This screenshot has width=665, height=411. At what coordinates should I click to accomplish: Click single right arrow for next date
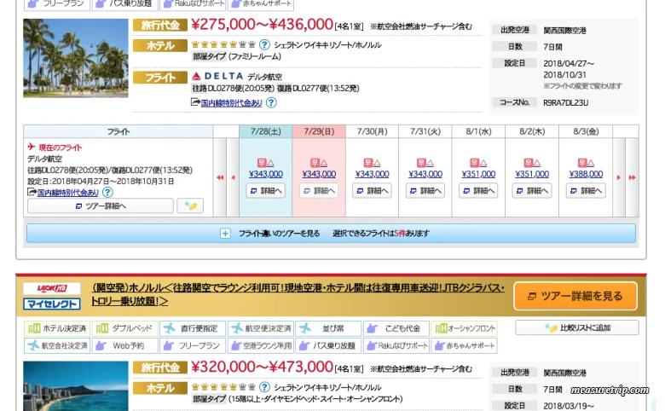click(619, 177)
